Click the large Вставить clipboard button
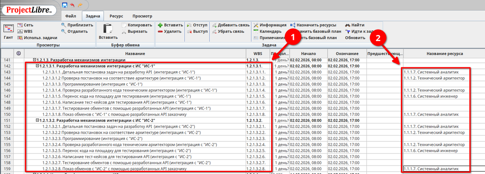 pos(108,31)
